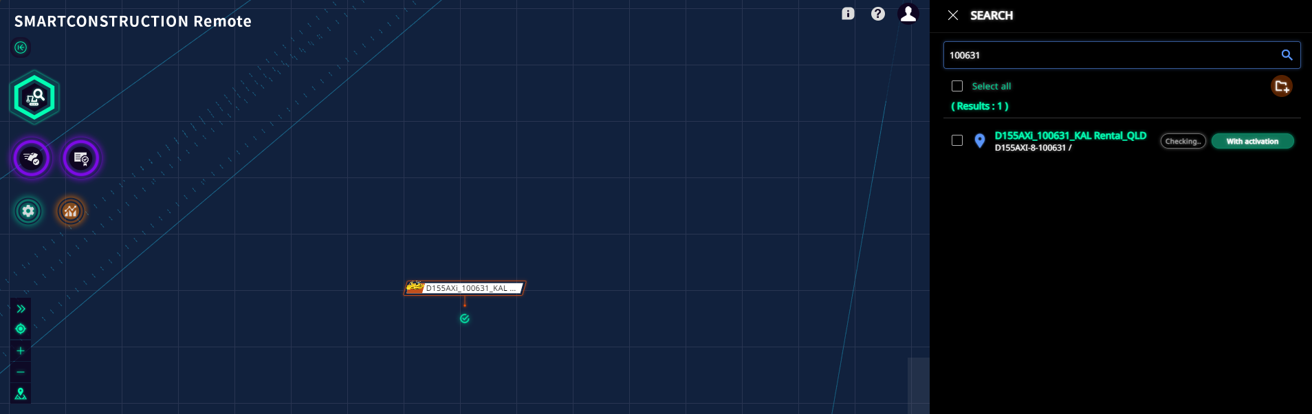This screenshot has width=1312, height=414.
Task: Center the map on the current location
Action: point(21,329)
